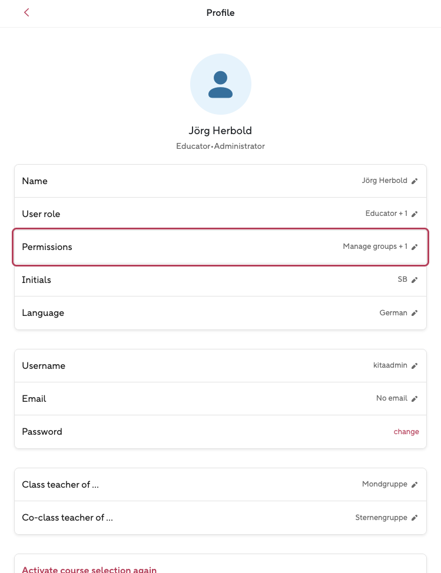Click pencil icon beside Mondgruppe

pyautogui.click(x=415, y=485)
